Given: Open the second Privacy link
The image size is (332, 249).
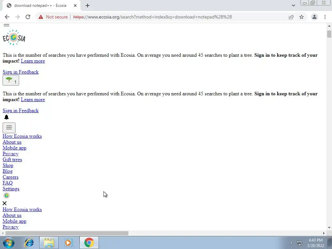Looking at the screenshot, I should click(x=10, y=227).
